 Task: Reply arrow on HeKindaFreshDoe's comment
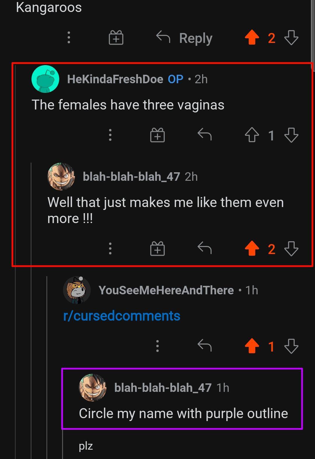[204, 135]
